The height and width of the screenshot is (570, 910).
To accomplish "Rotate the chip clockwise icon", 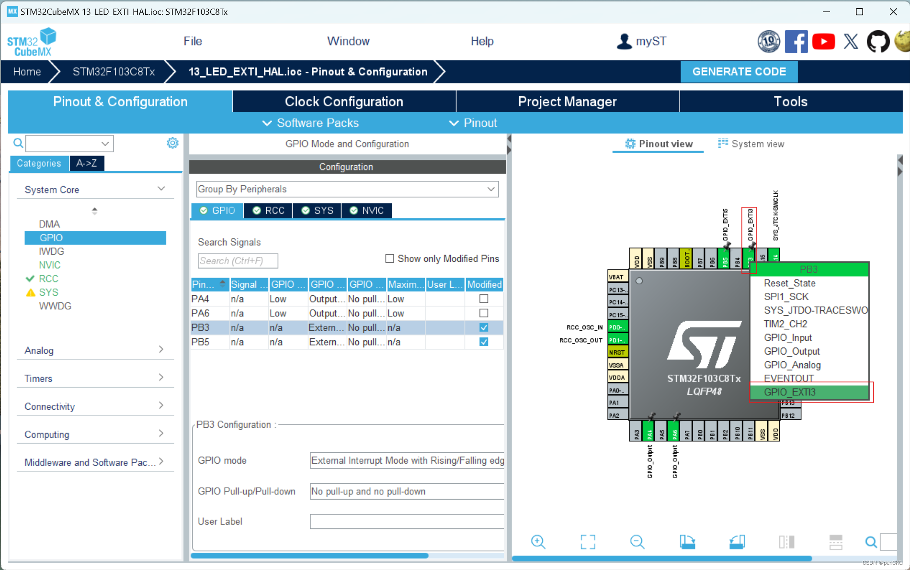I will (687, 542).
